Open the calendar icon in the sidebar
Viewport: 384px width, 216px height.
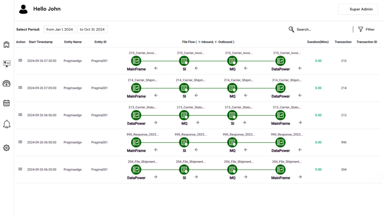[6, 103]
